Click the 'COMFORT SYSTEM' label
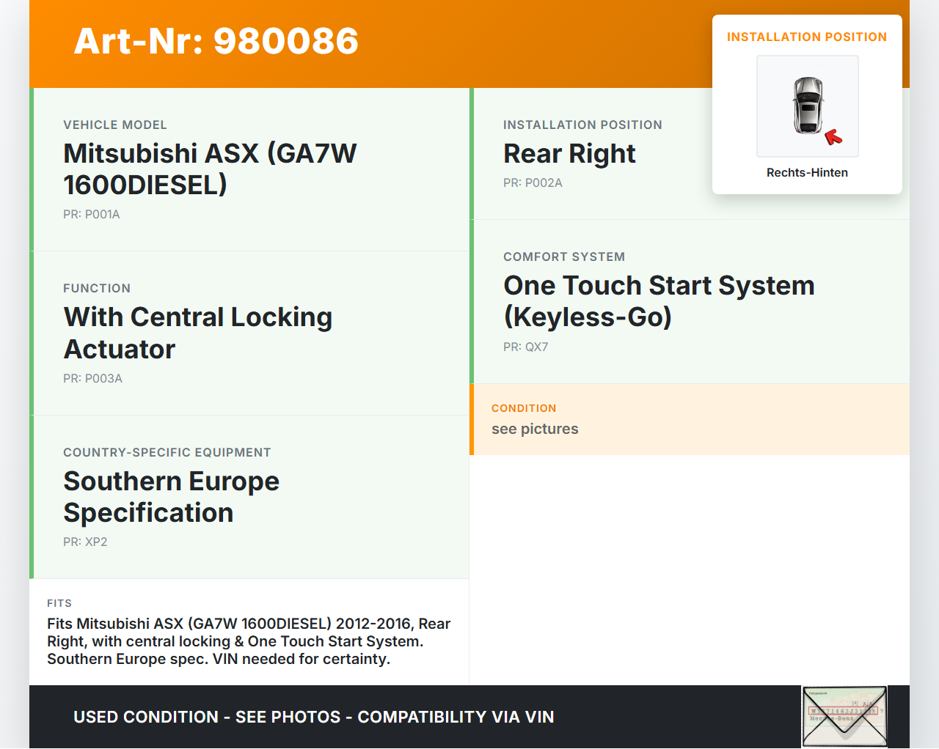This screenshot has height=749, width=939. click(x=564, y=257)
